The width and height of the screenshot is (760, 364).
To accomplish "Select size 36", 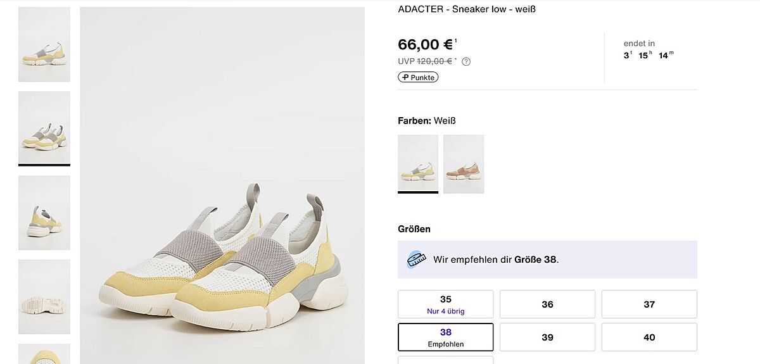I will coord(547,304).
